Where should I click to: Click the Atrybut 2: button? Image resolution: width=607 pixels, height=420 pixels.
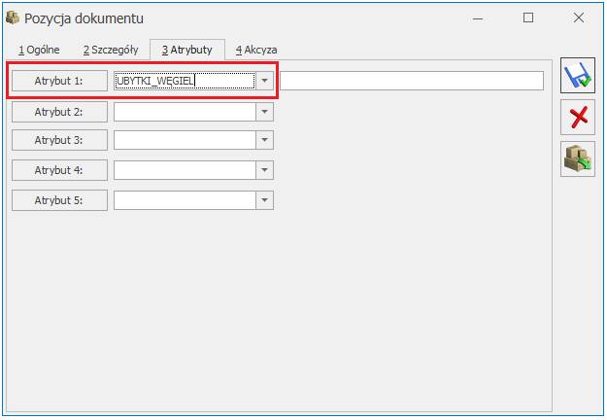59,112
